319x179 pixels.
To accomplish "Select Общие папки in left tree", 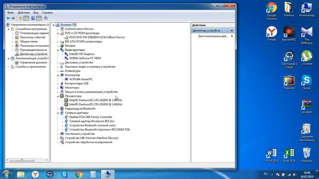I will [28, 41].
